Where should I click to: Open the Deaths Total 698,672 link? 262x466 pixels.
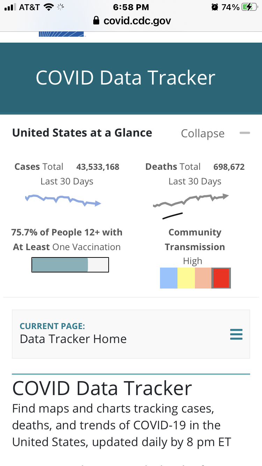click(x=195, y=167)
